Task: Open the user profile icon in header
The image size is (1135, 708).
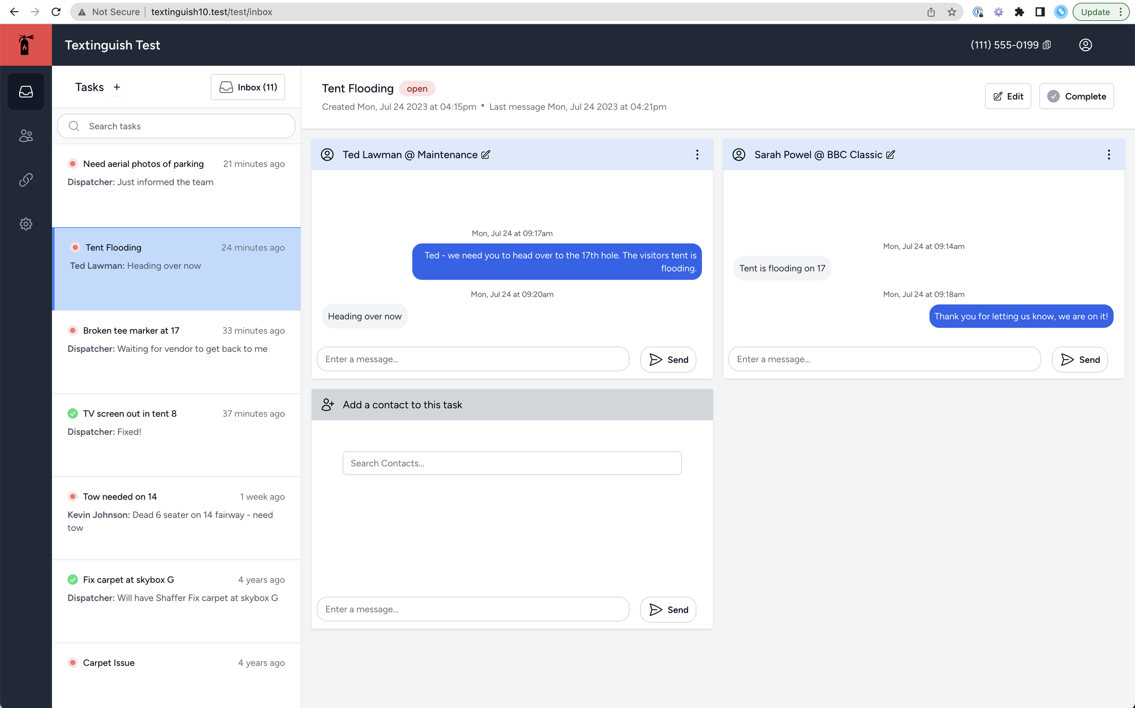Action: click(1085, 45)
